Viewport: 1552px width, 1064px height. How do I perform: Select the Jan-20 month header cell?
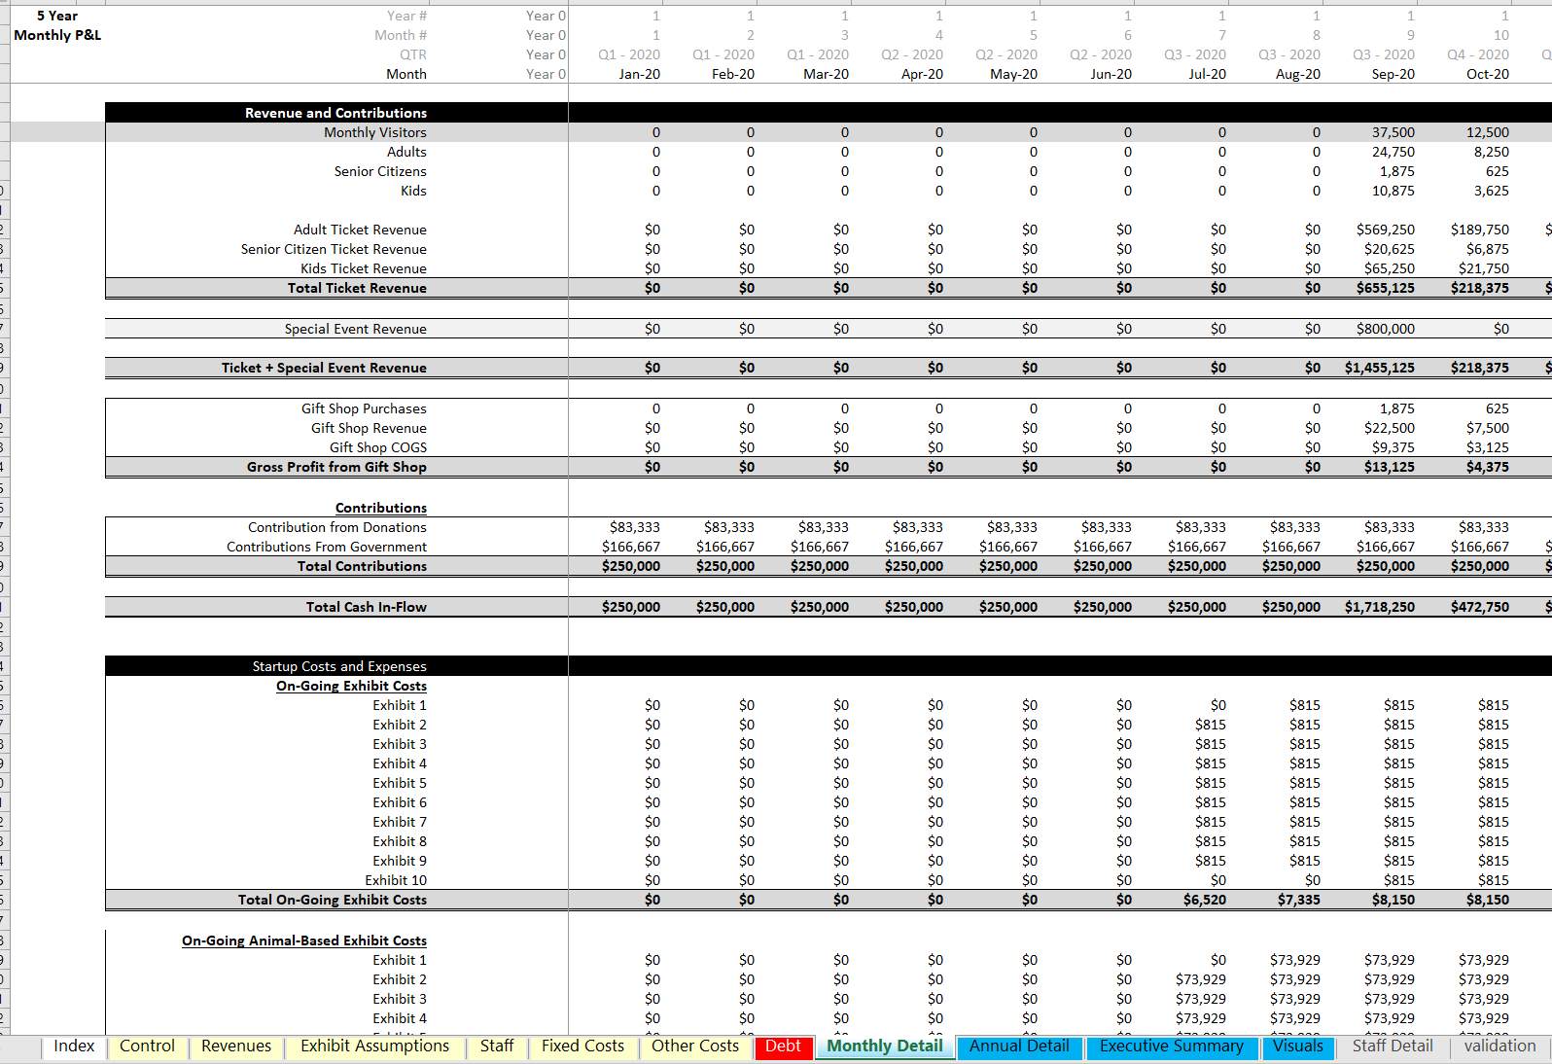[x=640, y=74]
